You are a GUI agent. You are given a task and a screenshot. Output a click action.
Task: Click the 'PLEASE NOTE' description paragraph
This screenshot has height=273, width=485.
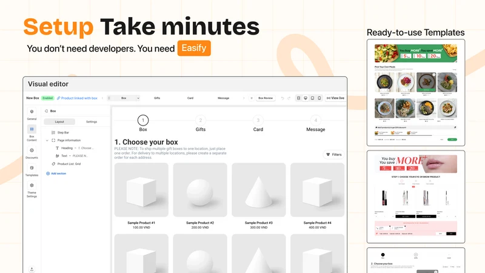[x=170, y=153]
